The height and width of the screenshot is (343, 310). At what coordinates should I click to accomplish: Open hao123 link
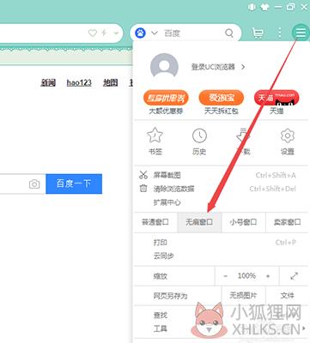coord(79,83)
